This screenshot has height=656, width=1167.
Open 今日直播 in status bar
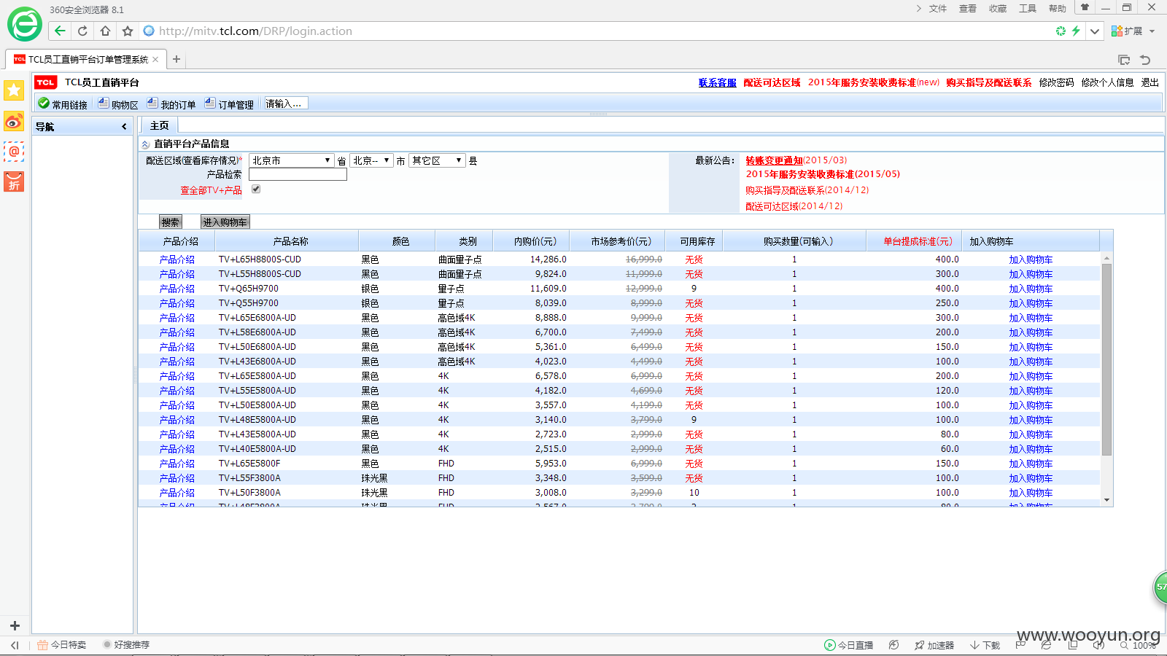tap(849, 645)
